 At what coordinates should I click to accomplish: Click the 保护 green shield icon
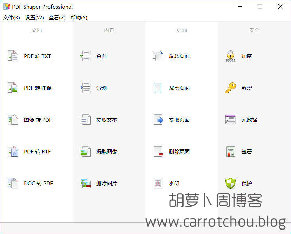(230, 183)
